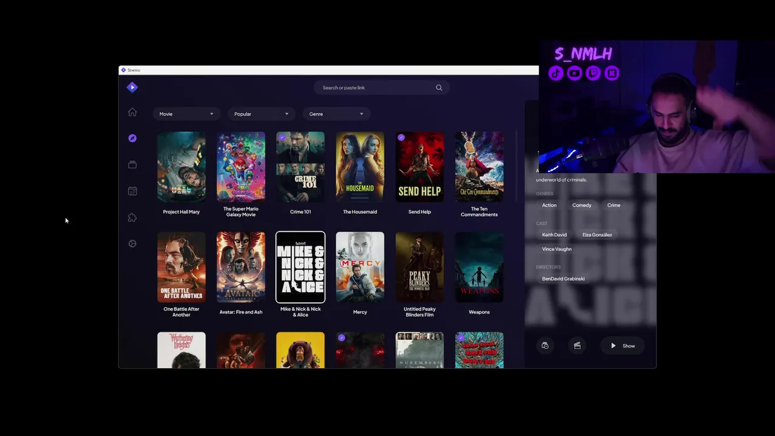The width and height of the screenshot is (775, 436).
Task: Click the "Project Hail Mary" title text
Action: 181,212
